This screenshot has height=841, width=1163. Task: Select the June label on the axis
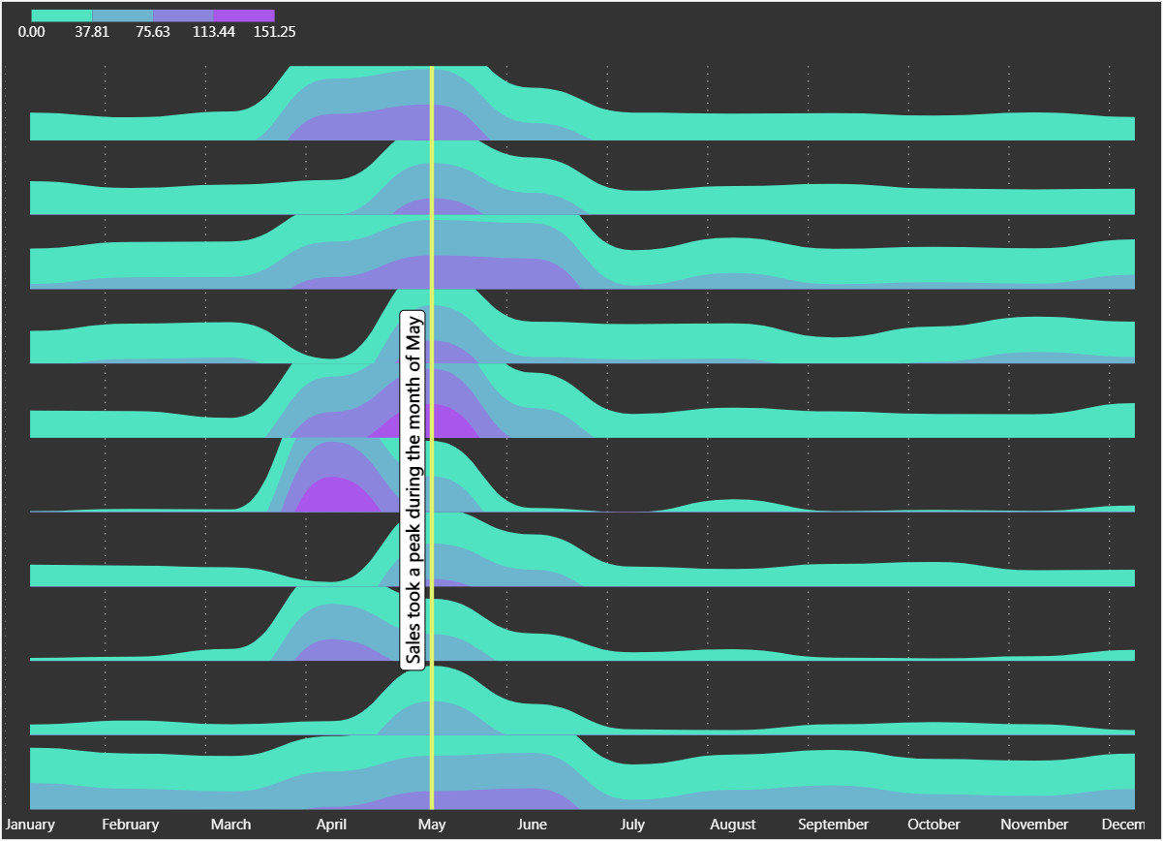[x=532, y=825]
